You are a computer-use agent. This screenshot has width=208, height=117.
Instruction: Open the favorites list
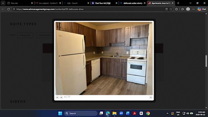click(x=183, y=9)
